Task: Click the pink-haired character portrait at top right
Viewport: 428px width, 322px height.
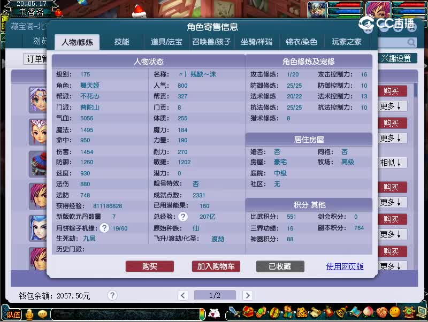Action: click(x=378, y=10)
